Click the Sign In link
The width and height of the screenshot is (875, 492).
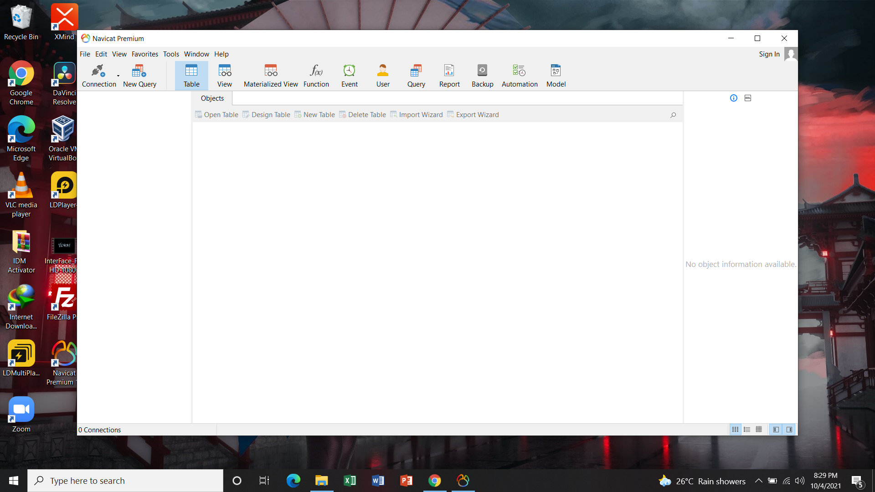(x=769, y=54)
